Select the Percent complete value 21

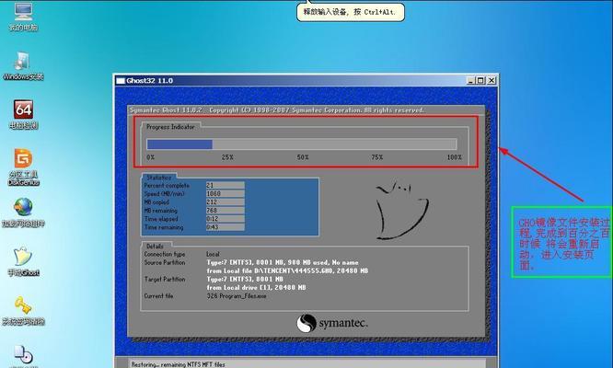coord(226,185)
